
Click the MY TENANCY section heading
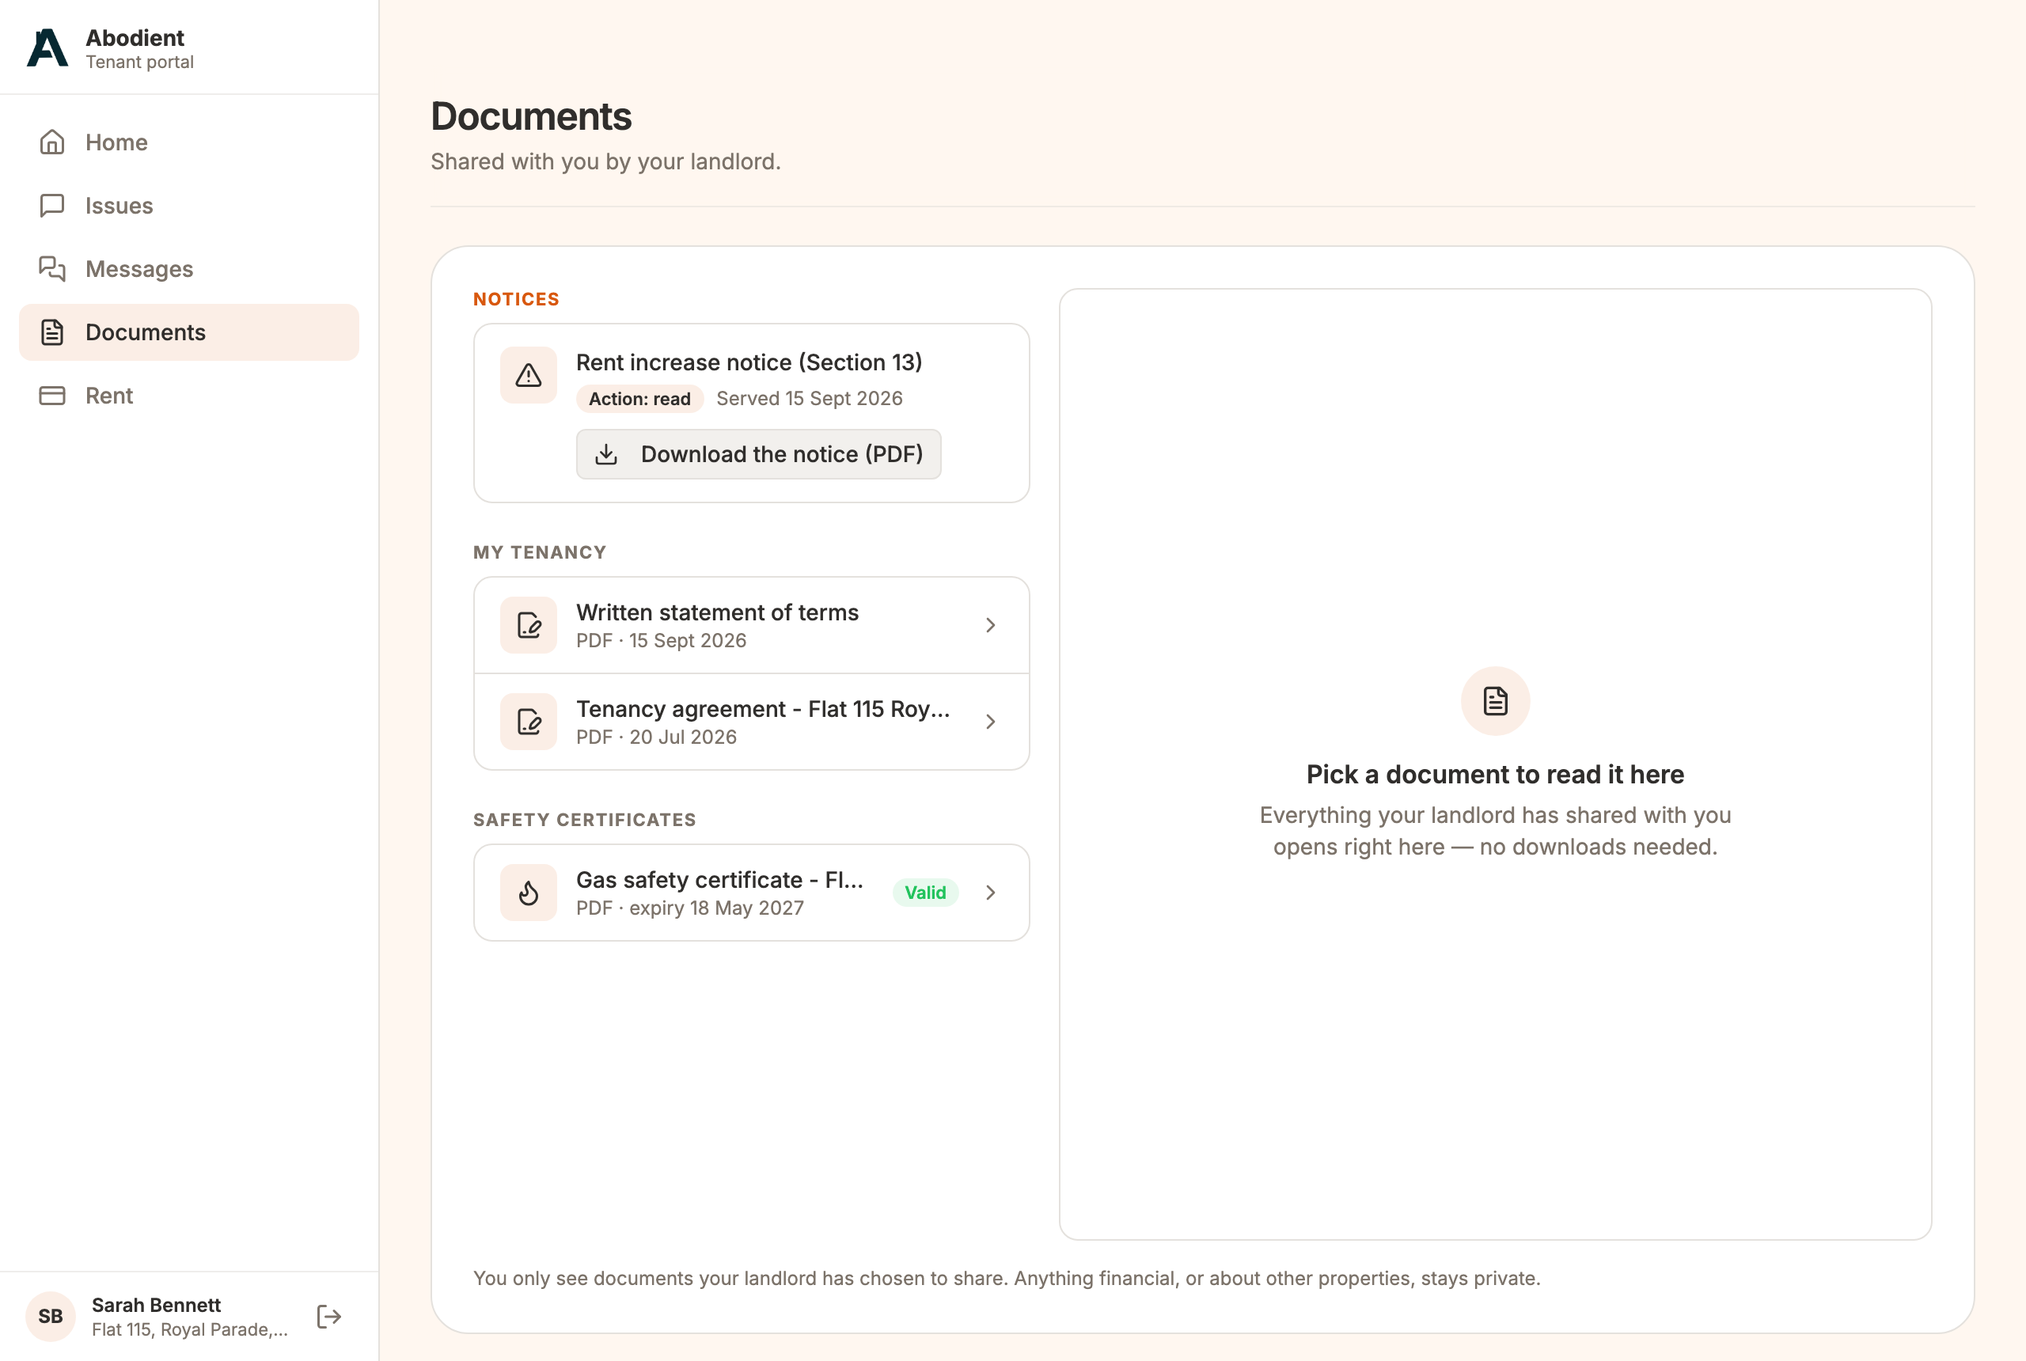coord(540,553)
